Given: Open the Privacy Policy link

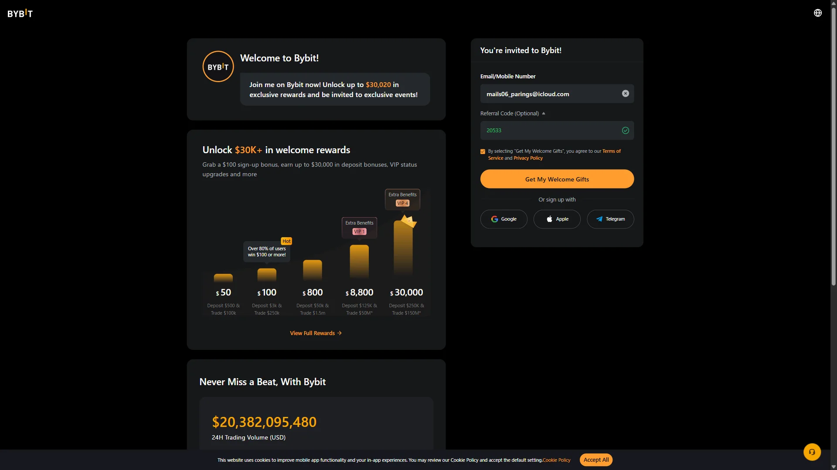Looking at the screenshot, I should tap(528, 158).
